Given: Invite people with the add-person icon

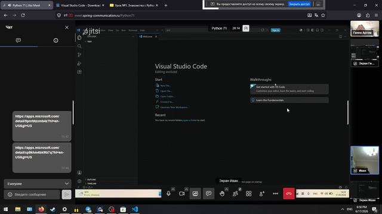Looking at the screenshot, I should tap(262, 194).
